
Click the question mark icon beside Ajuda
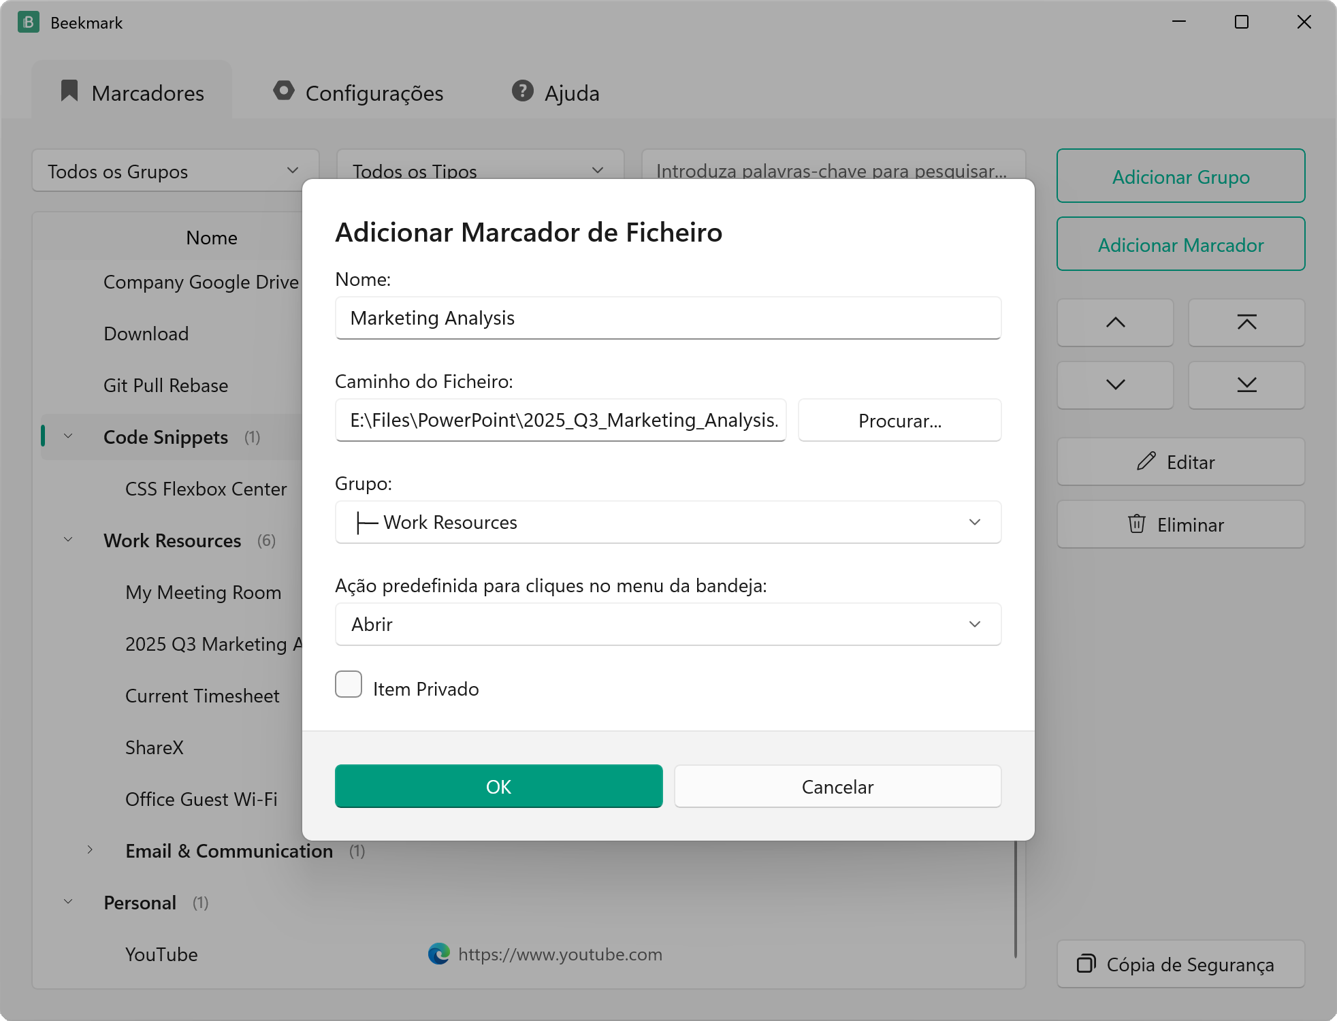point(522,91)
